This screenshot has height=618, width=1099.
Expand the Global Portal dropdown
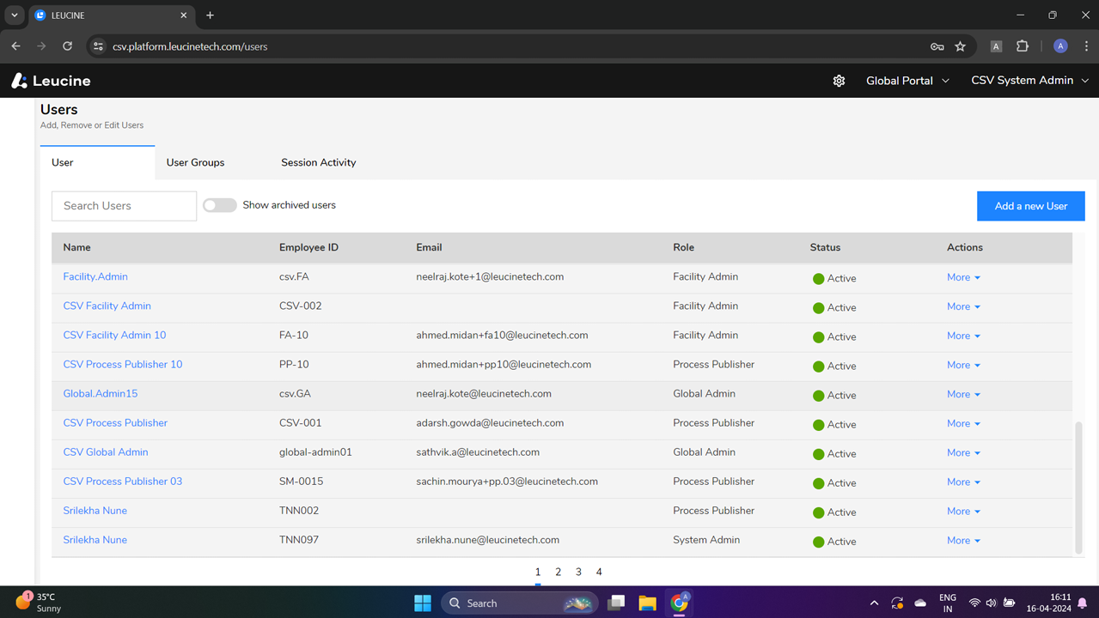907,81
